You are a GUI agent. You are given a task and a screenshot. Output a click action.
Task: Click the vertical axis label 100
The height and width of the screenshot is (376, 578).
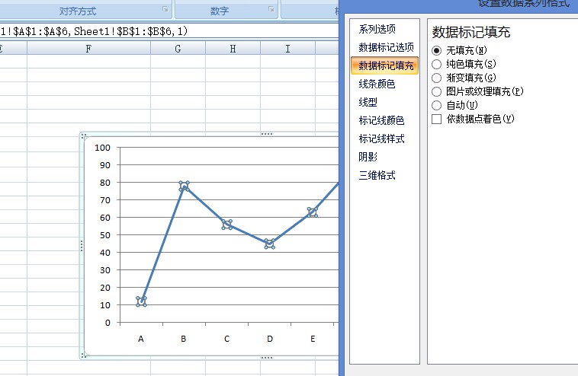[x=102, y=148]
